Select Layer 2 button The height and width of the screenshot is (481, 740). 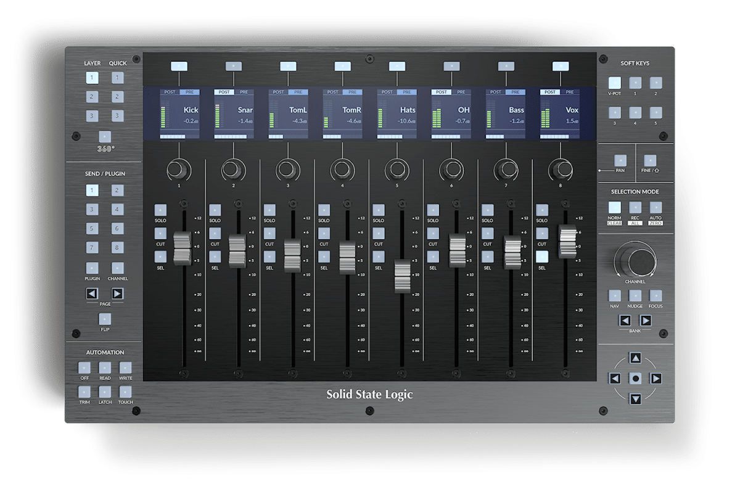(92, 97)
